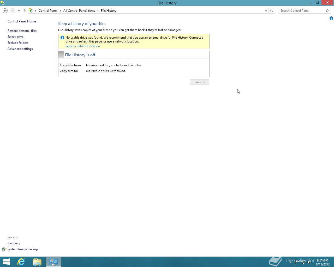Select Control Panel taskbar button

pyautogui.click(x=53, y=262)
